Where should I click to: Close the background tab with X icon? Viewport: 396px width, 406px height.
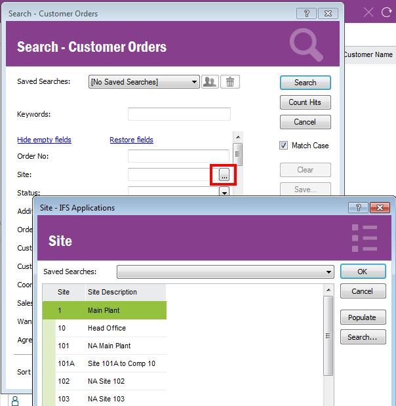pyautogui.click(x=368, y=12)
